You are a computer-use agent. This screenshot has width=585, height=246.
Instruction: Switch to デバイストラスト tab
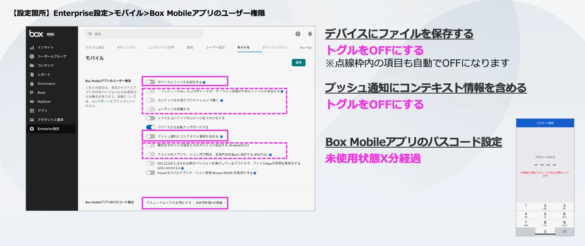pyautogui.click(x=275, y=47)
